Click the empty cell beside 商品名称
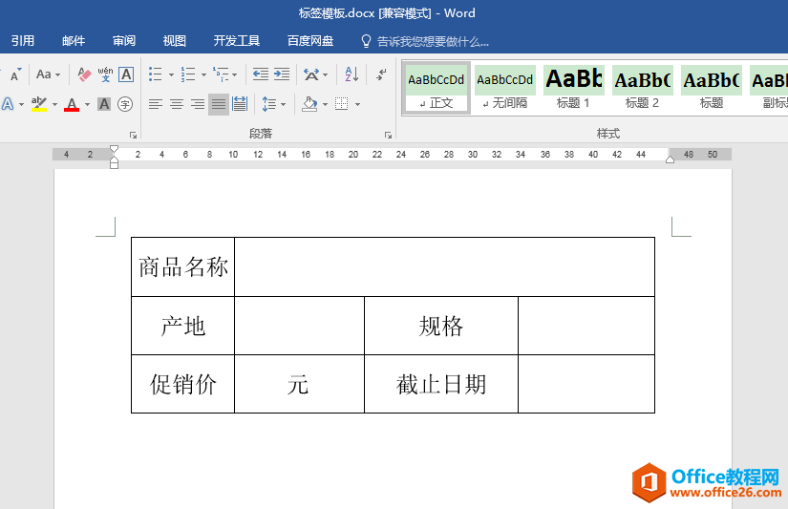This screenshot has width=788, height=509. (445, 266)
